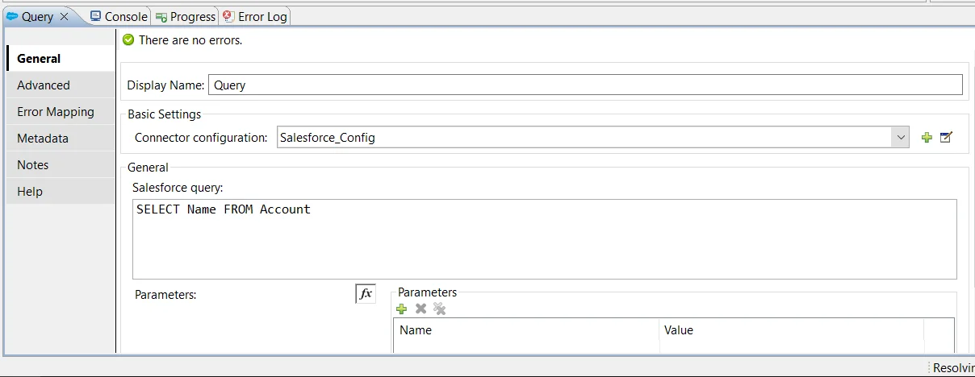Edit the selected connector configuration
Viewport: 975px width, 377px height.
(947, 138)
